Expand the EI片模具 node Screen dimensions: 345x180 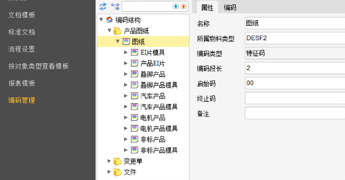(x=126, y=52)
